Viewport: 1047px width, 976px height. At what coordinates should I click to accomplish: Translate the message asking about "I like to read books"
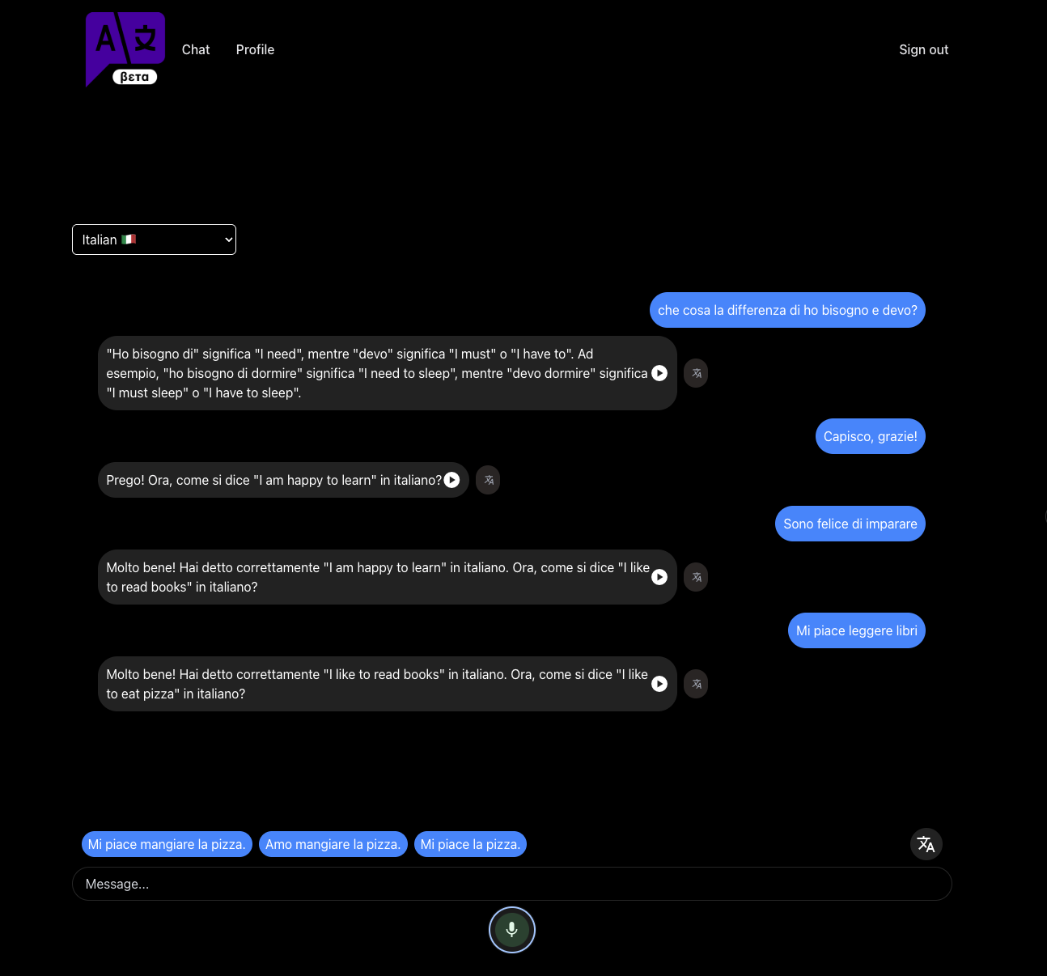coord(696,577)
